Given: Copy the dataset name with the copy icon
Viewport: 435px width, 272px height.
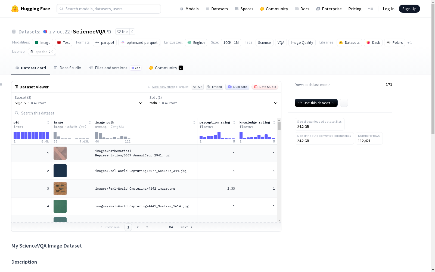Looking at the screenshot, I should [x=109, y=32].
